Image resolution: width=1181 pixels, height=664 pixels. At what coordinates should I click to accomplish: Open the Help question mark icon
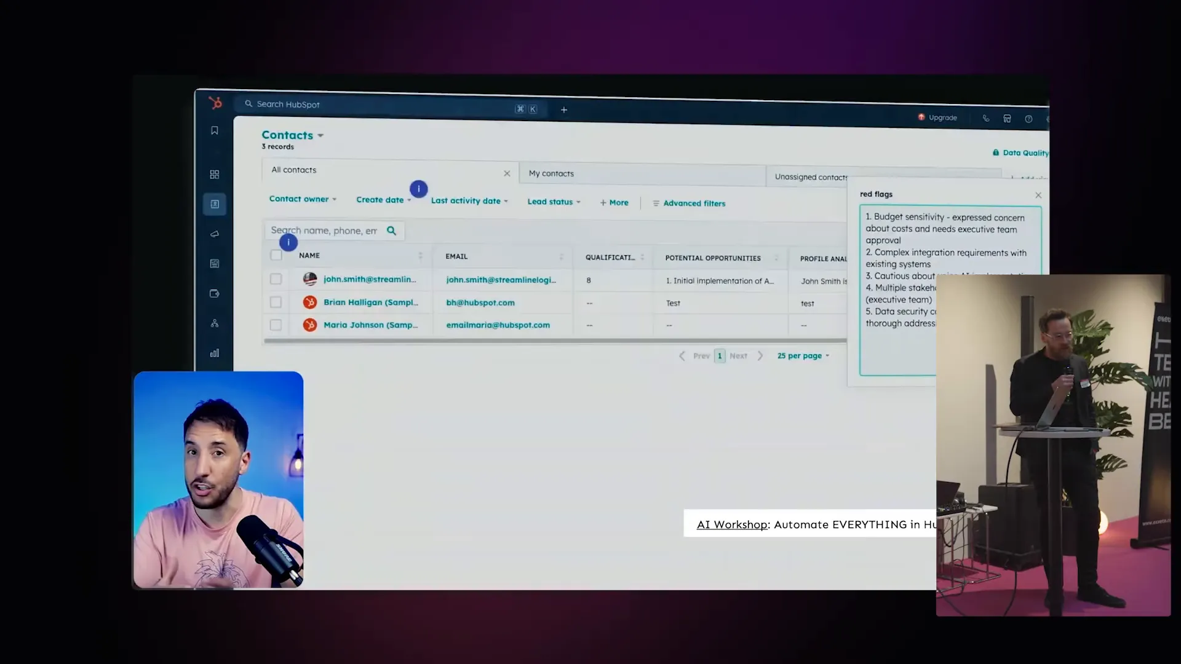click(1028, 119)
